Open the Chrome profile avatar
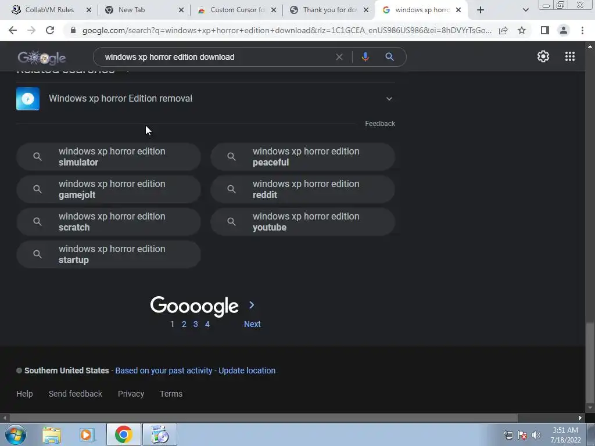Screen dimensions: 595x446 click(564, 30)
